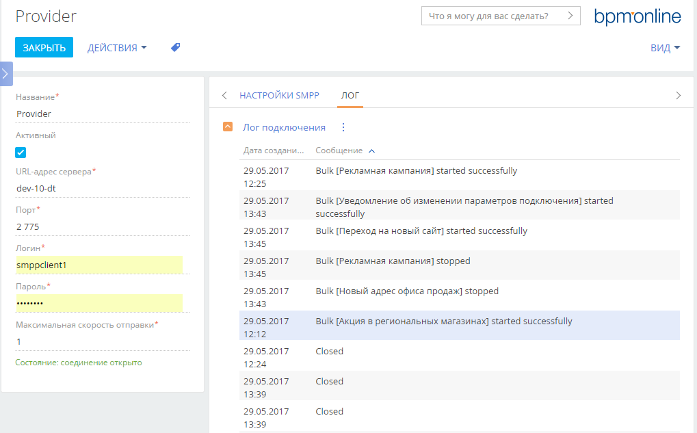Click the bpm'online logo

(637, 16)
